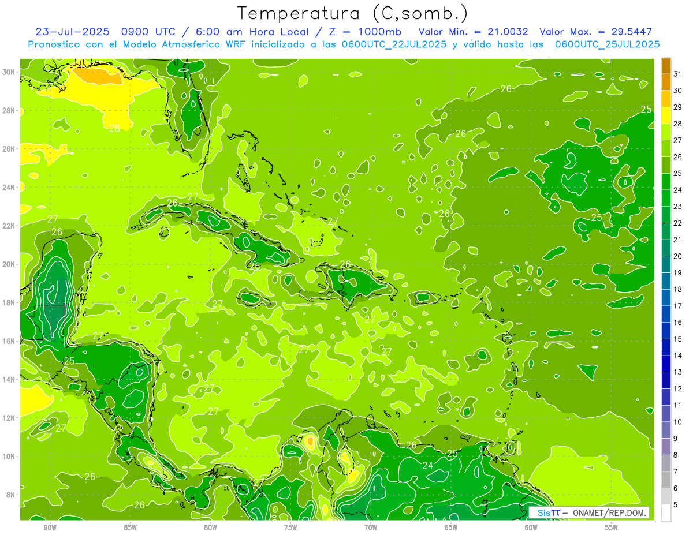Click the 12N latitude axis label

click(x=9, y=418)
